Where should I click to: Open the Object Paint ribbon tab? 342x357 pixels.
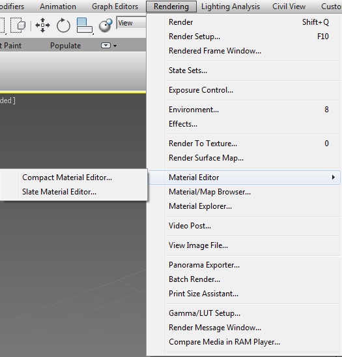click(10, 46)
